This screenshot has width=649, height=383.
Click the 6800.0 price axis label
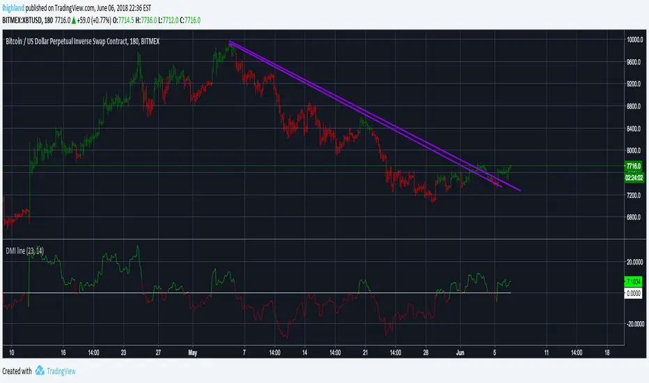click(634, 217)
